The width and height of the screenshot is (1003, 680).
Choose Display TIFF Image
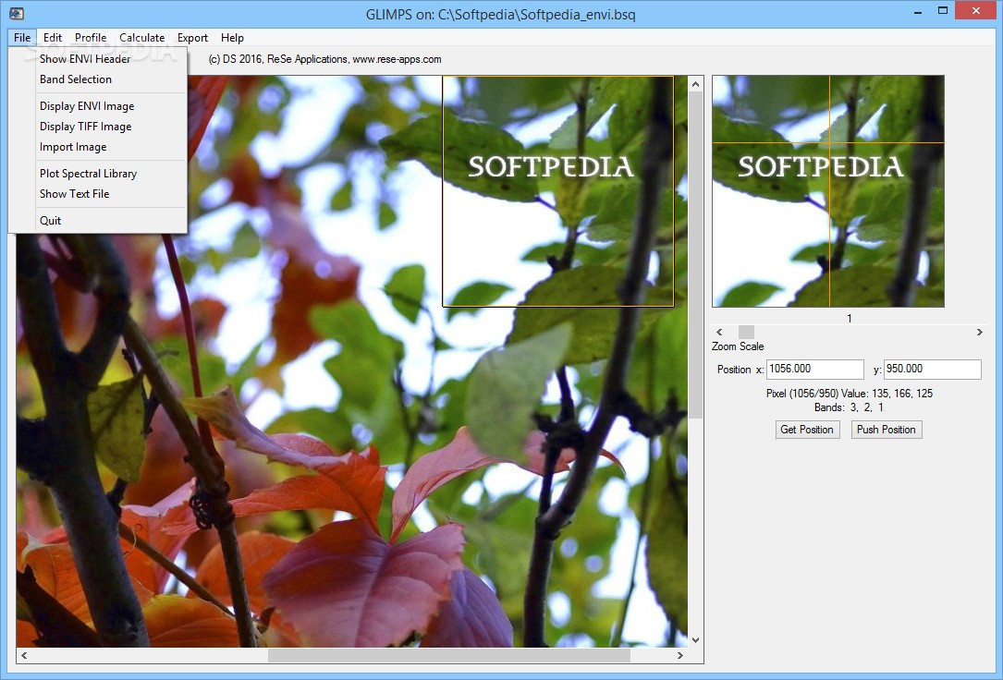[x=97, y=127]
